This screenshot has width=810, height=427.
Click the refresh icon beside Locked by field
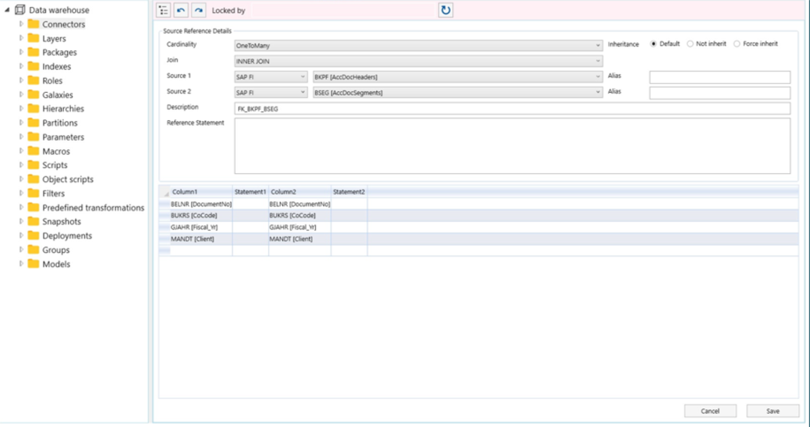pos(445,9)
